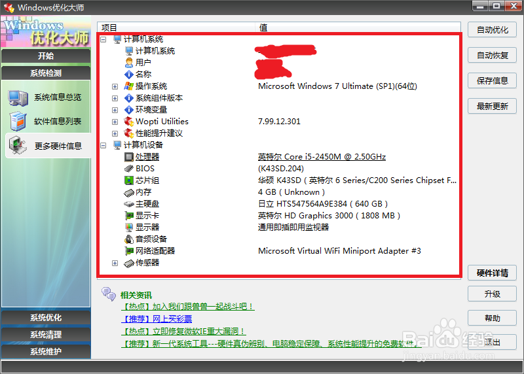Click the BIOS chip icon
This screenshot has height=374, width=524.
(x=129, y=169)
